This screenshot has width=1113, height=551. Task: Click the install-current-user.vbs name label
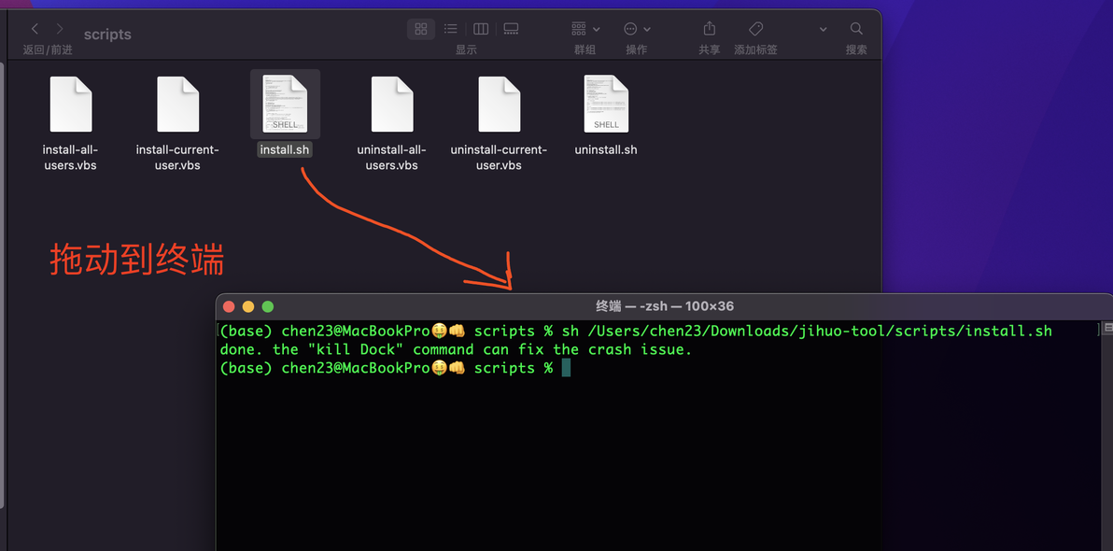177,158
